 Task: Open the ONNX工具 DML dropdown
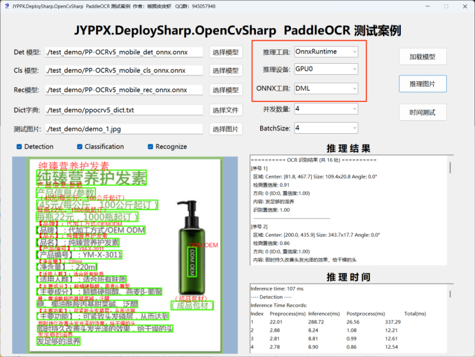[x=325, y=89]
